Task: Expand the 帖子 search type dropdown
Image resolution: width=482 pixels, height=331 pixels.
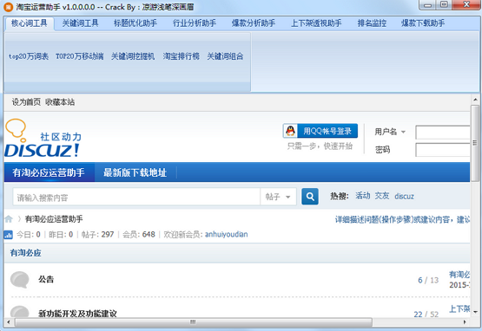Action: [x=278, y=197]
